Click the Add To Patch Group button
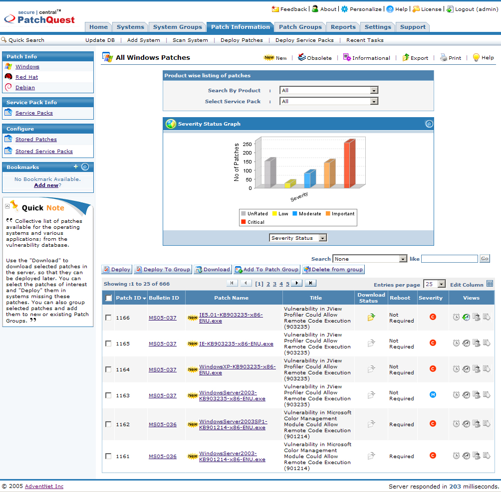The height and width of the screenshot is (492, 501). point(267,270)
